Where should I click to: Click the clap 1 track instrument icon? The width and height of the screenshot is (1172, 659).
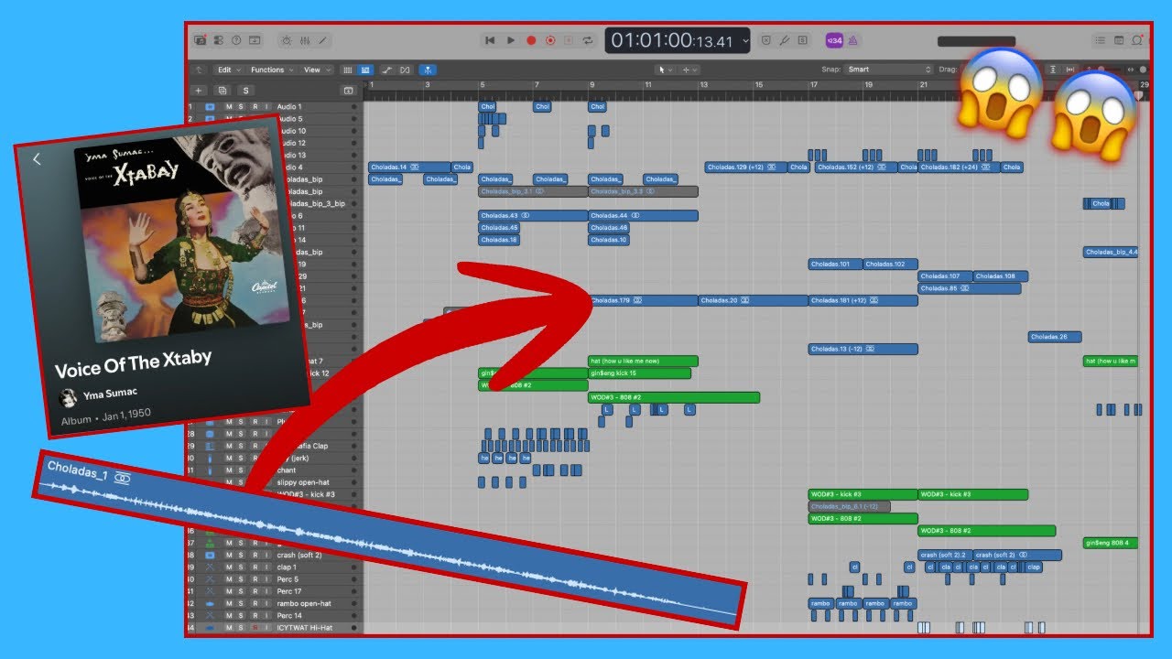click(210, 567)
